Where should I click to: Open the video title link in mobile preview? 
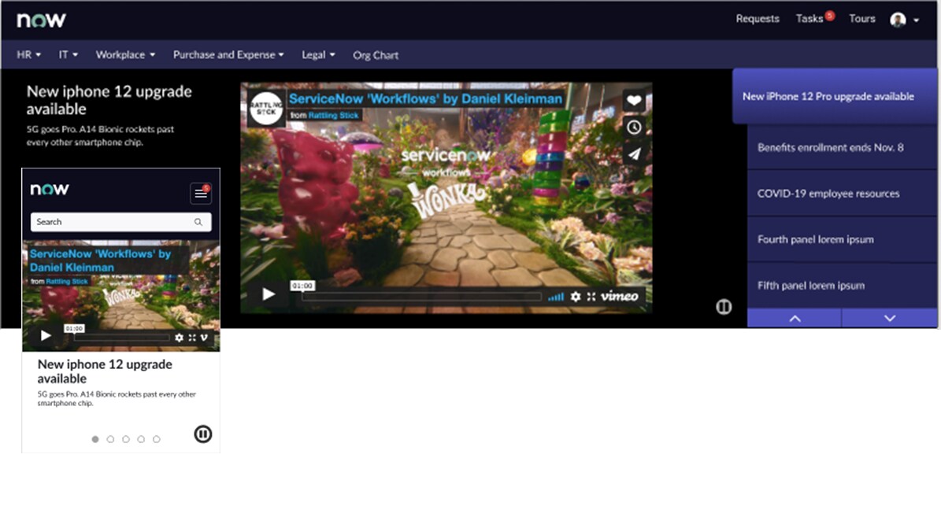100,261
